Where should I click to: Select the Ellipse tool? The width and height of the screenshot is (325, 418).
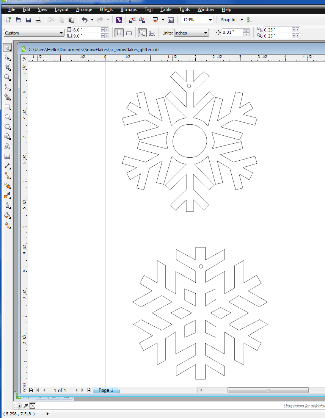(x=6, y=117)
